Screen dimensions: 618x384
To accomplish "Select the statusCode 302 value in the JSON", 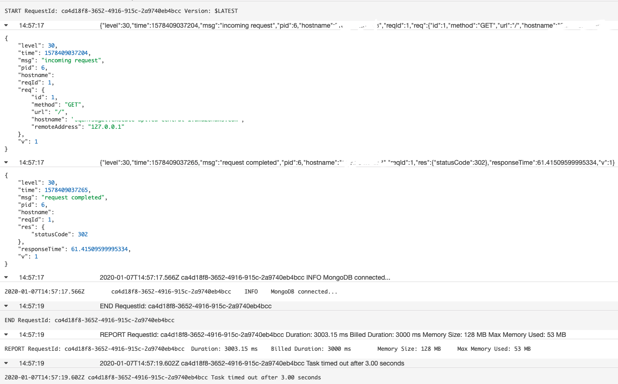I will [x=82, y=234].
